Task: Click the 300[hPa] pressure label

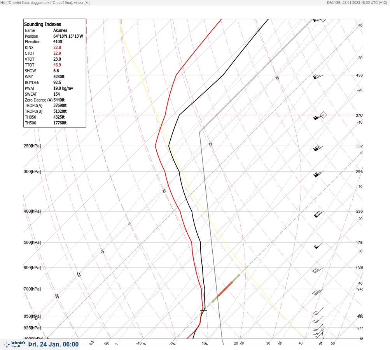Action: click(32, 171)
